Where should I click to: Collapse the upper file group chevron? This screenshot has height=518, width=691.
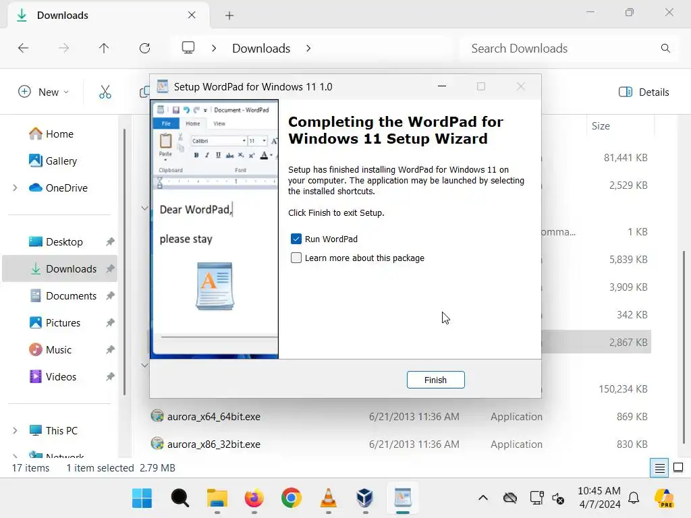[x=144, y=208]
